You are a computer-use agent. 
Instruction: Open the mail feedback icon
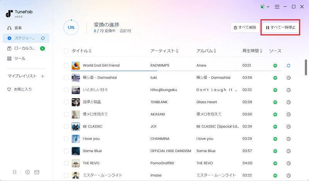coord(37,172)
